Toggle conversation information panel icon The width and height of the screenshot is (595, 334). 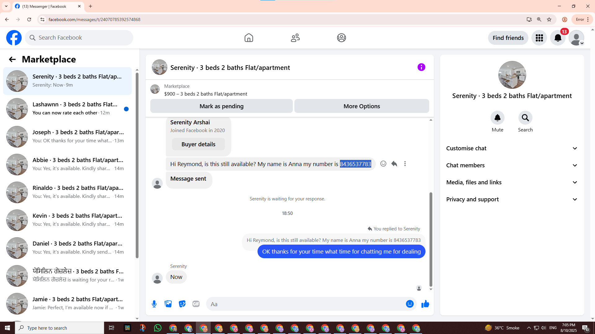coord(421,67)
